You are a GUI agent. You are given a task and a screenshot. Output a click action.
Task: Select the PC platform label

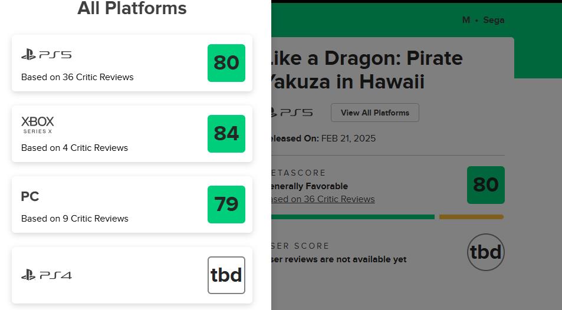[30, 196]
